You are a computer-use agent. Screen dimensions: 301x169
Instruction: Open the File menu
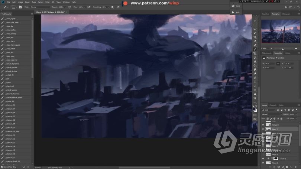[x=9, y=2]
